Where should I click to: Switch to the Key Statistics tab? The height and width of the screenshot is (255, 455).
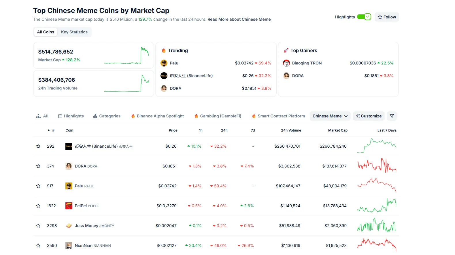coord(74,32)
